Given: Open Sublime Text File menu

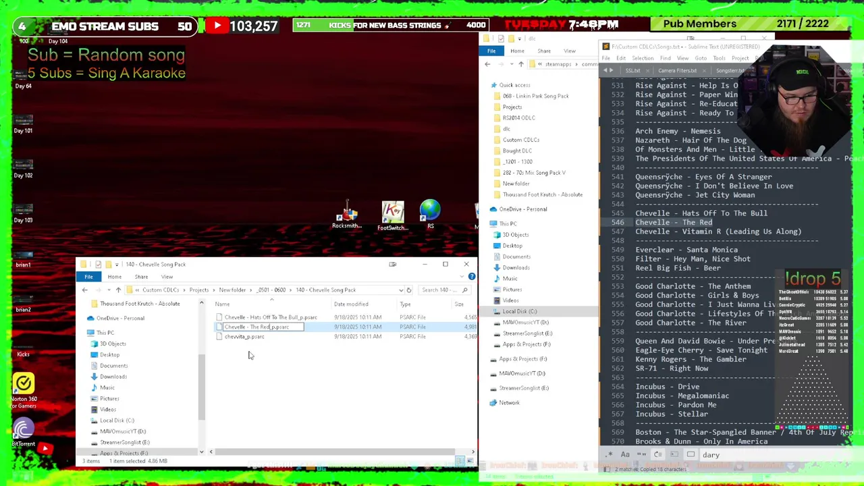Looking at the screenshot, I should [606, 58].
